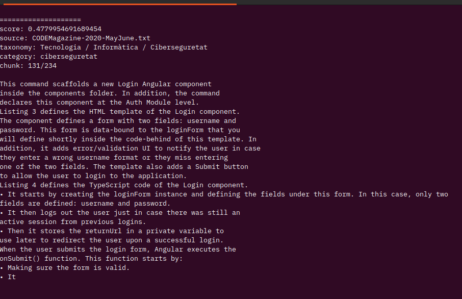Viewport: 462px width, 299px height.
Task: Click the source filename CODEMagazine-2020-MayJune.txt
Action: pos(91,38)
